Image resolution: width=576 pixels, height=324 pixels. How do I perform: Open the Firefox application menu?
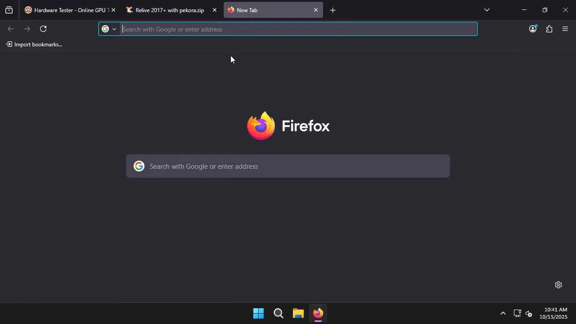point(565,29)
